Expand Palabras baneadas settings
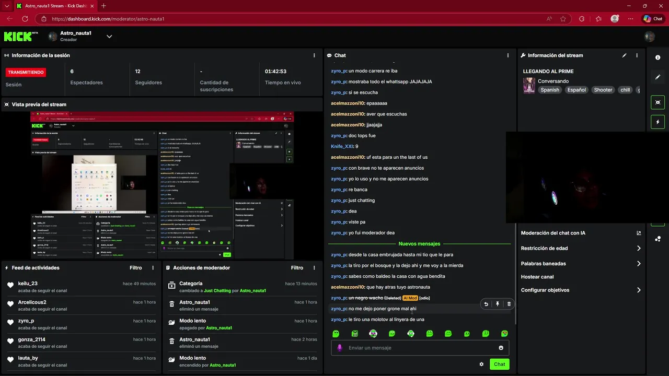Viewport: 669px width, 376px height. 639,264
